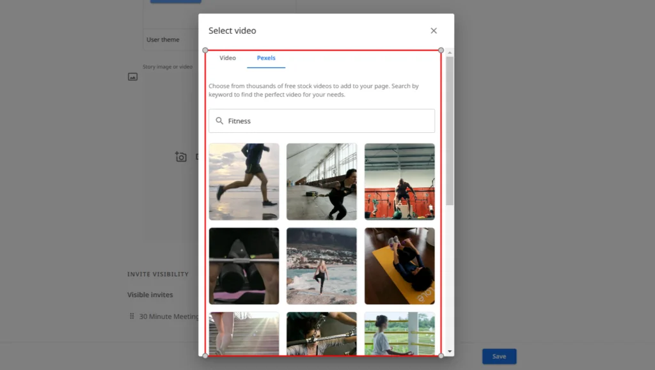Click the add photo camera icon

(181, 157)
